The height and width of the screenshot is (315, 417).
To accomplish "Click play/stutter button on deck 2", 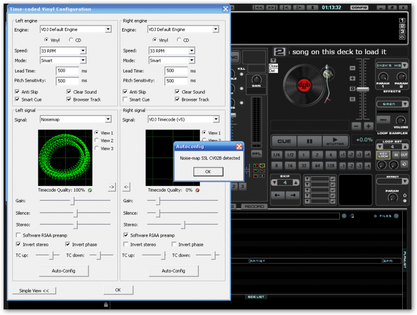I will tap(335, 141).
